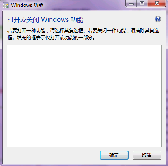168x166 pixels.
Task: Click the restore square in the title bar
Action: click(x=142, y=3)
